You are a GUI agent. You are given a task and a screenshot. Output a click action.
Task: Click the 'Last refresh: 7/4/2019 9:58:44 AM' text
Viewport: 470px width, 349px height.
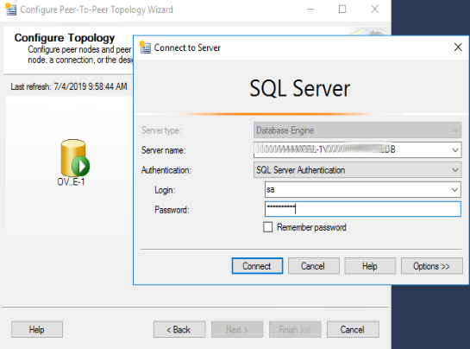tap(69, 86)
